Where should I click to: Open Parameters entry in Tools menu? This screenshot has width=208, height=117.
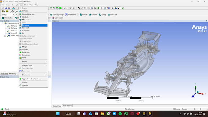coord(33,71)
